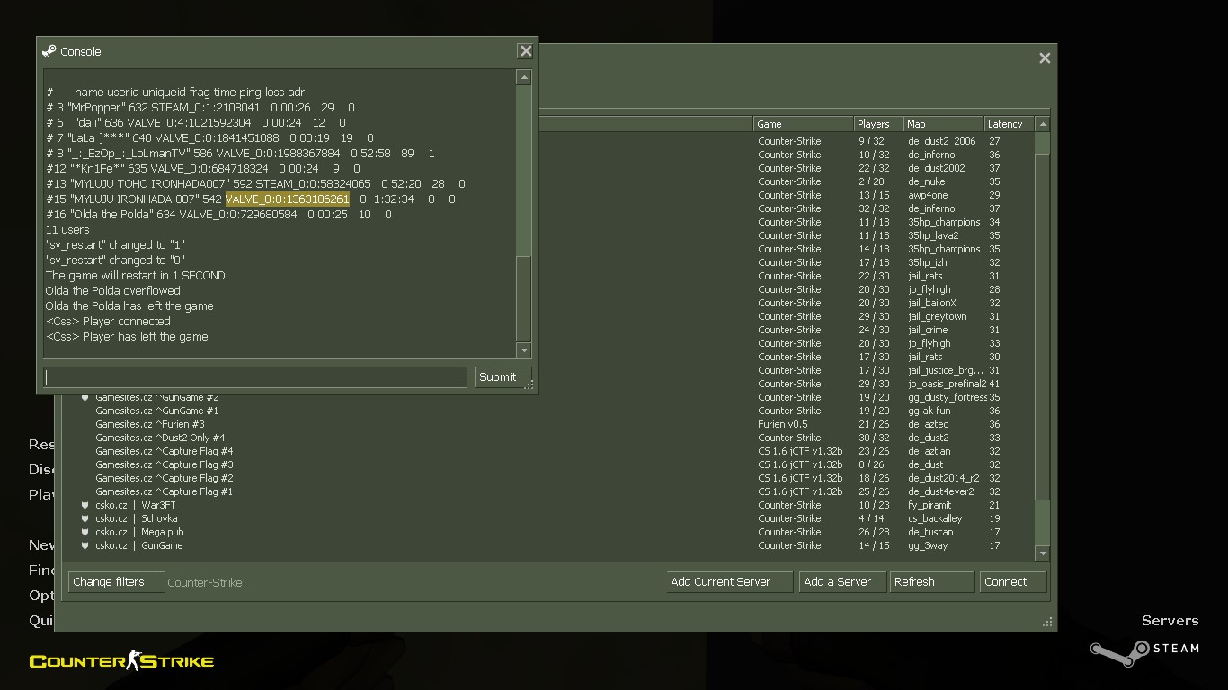
Task: Select the Gamesites.cz ^Capture Flag #4 server
Action: 547,451
